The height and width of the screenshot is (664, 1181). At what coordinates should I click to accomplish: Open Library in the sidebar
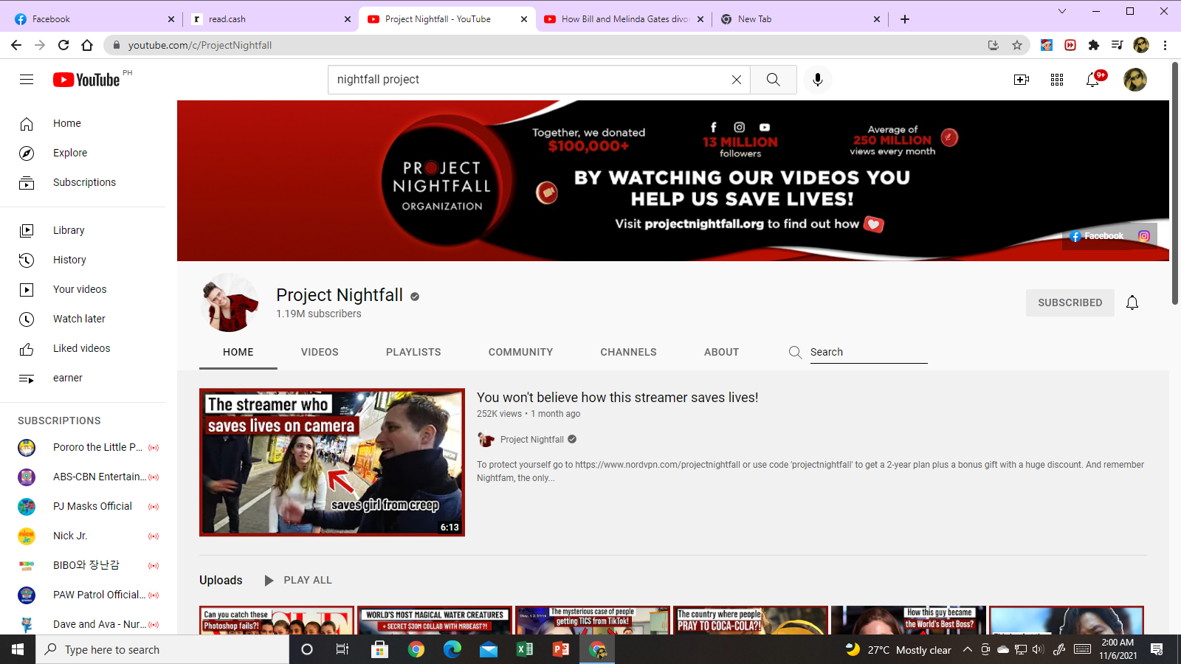83,230
